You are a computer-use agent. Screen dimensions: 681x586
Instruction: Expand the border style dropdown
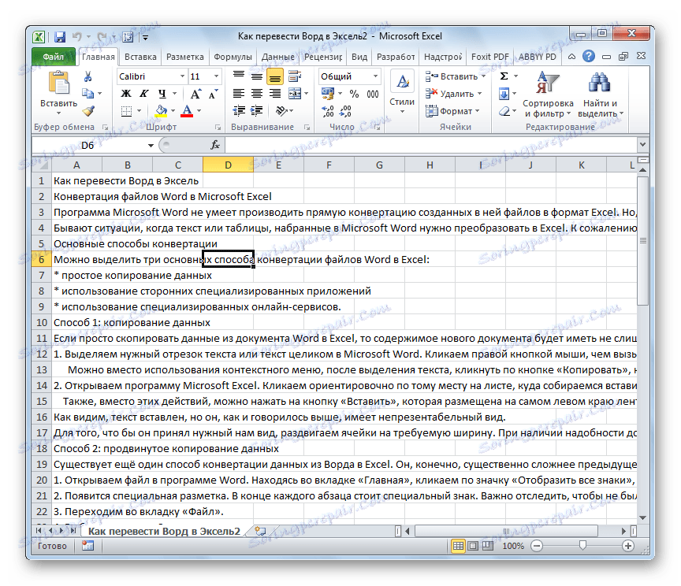coord(138,111)
